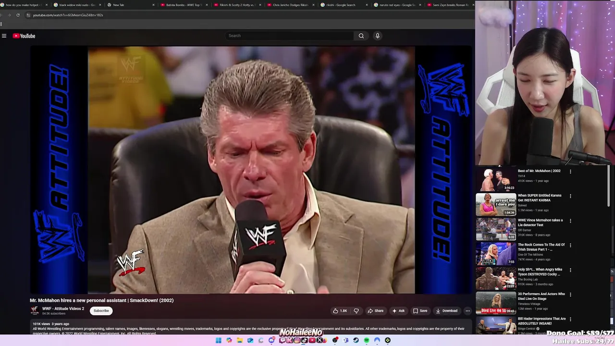Open OBS Studio from the taskbar
Image resolution: width=615 pixels, height=346 pixels.
(335, 340)
